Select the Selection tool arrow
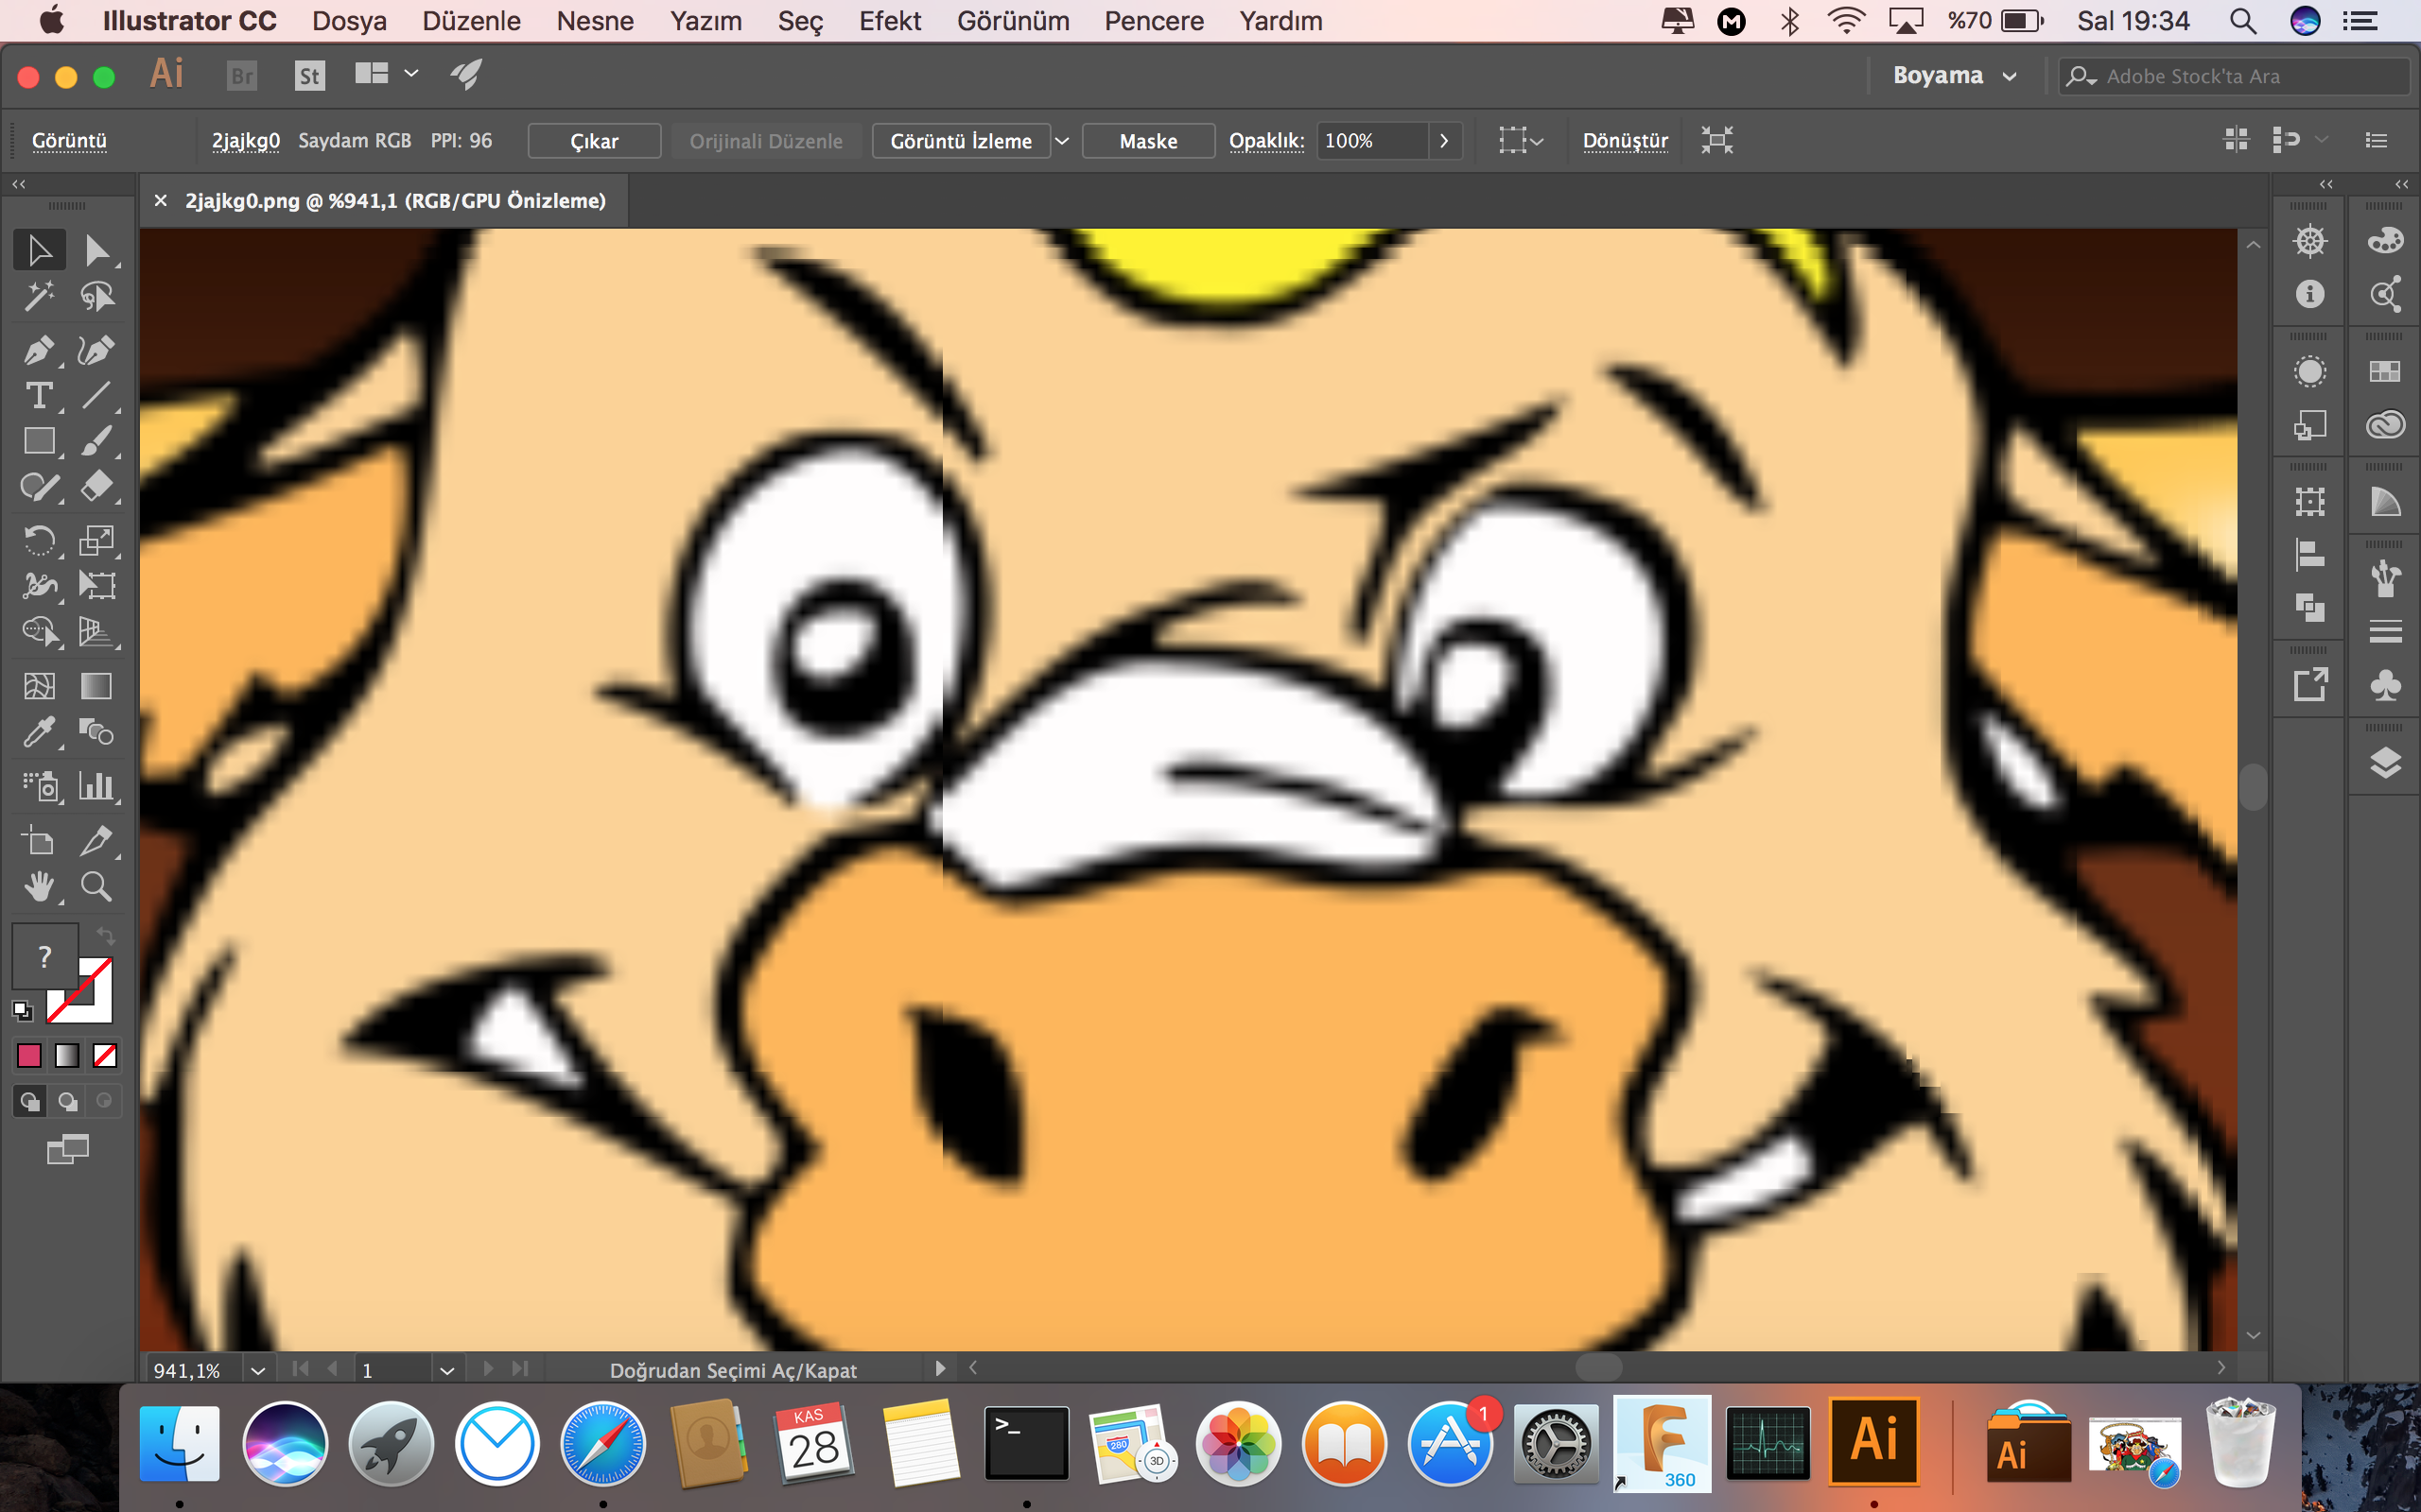 (x=39, y=250)
